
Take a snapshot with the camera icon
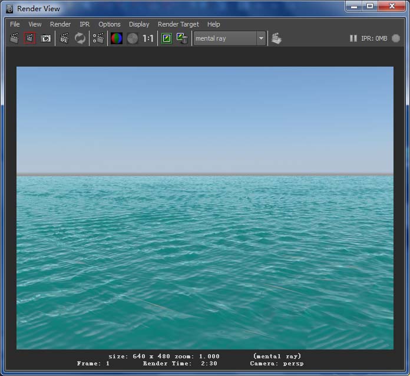45,38
